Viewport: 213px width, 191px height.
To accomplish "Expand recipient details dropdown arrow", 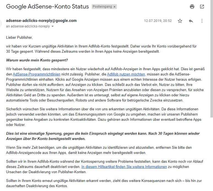I will (x=53, y=26).
